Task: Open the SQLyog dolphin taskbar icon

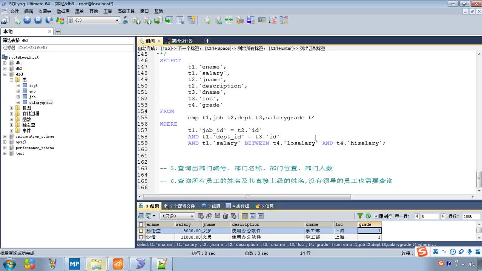Action: click(141, 264)
